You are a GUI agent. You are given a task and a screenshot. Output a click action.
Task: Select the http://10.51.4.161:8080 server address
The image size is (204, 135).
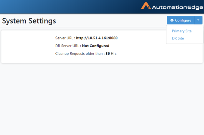(97, 38)
